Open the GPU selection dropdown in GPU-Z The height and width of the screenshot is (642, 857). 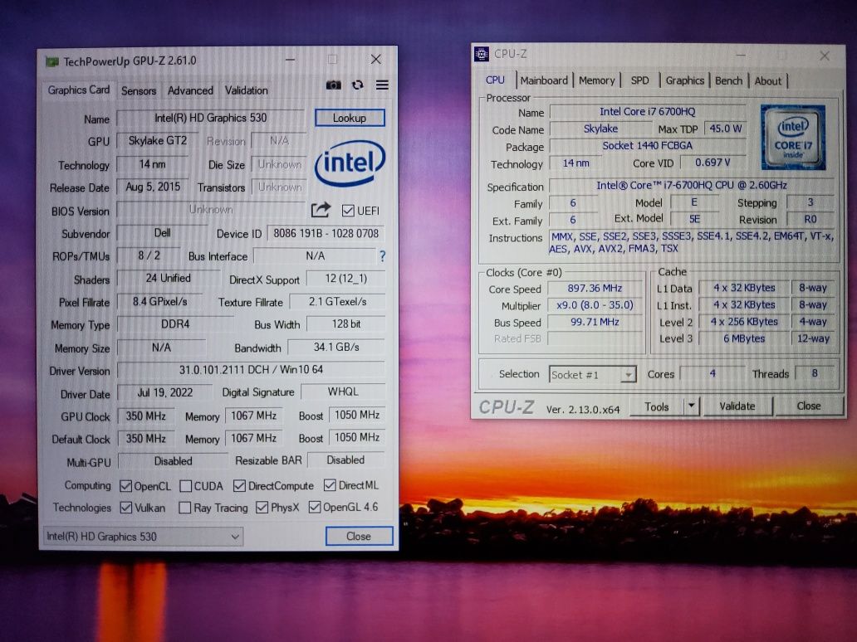tap(143, 537)
